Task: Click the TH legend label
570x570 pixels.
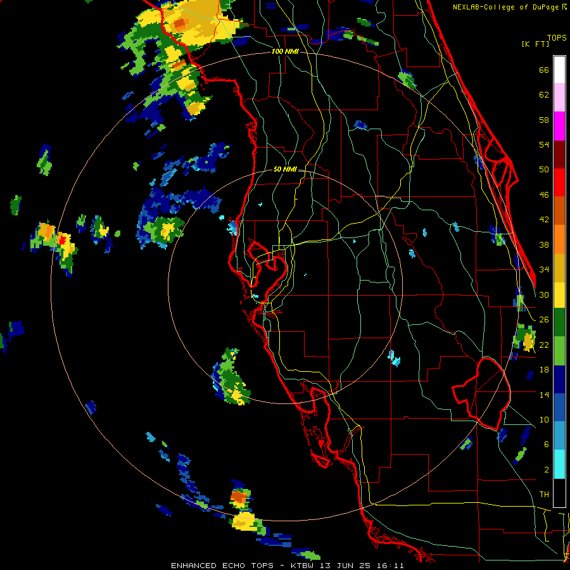Action: (x=544, y=494)
